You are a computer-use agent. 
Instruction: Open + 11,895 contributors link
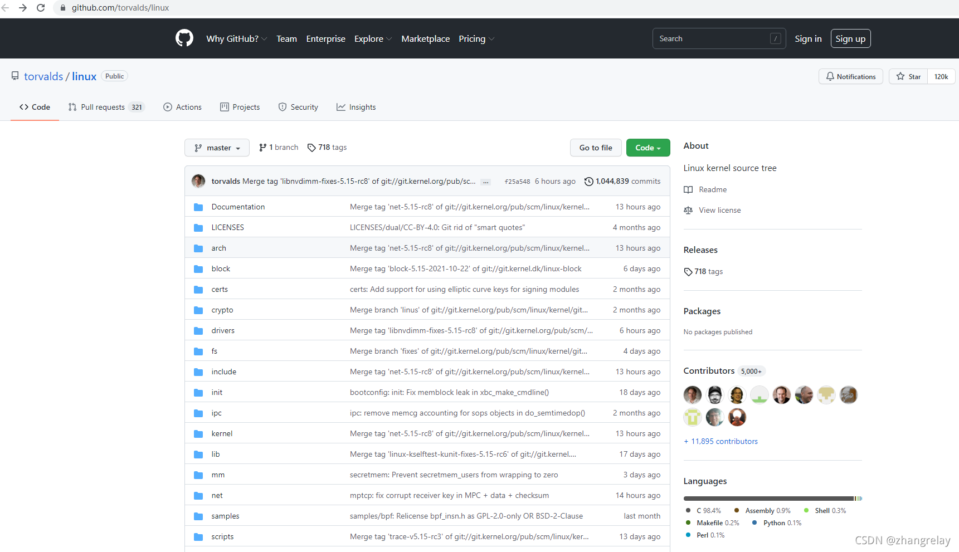721,441
